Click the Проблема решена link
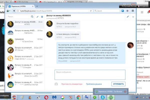The height and width of the screenshot is (100, 150). [94, 84]
